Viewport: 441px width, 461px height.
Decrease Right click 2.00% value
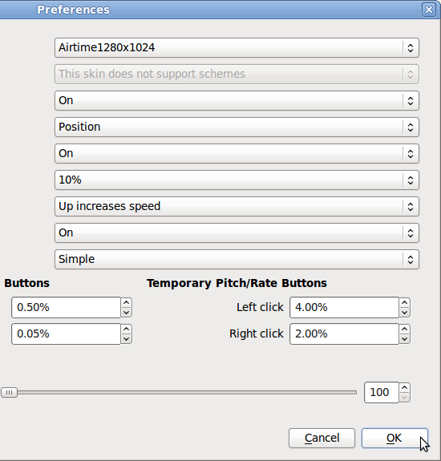pos(405,338)
